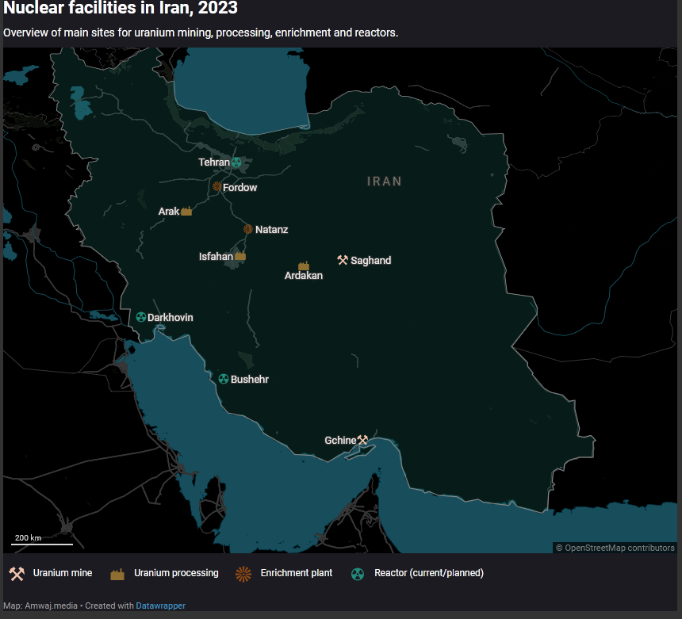Click the Reactor (current/planned) legend icon
682x619 pixels.
[358, 574]
